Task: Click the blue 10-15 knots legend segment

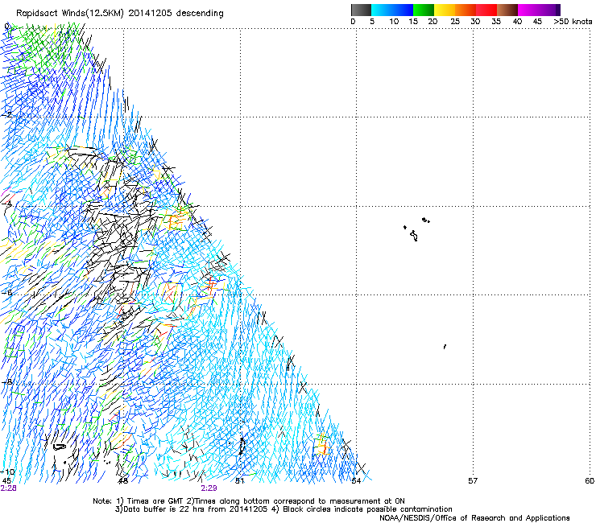Action: [x=403, y=10]
